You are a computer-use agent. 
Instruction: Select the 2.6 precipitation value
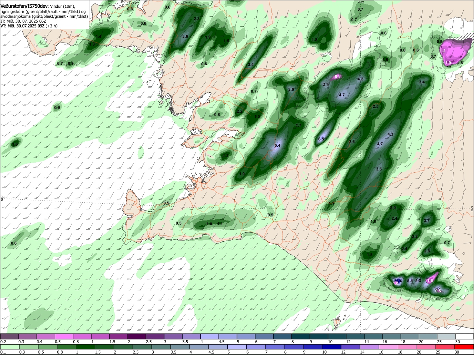click(352, 142)
